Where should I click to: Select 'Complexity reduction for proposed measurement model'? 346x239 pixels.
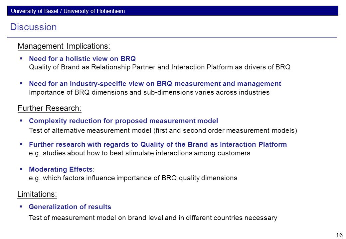coord(123,121)
